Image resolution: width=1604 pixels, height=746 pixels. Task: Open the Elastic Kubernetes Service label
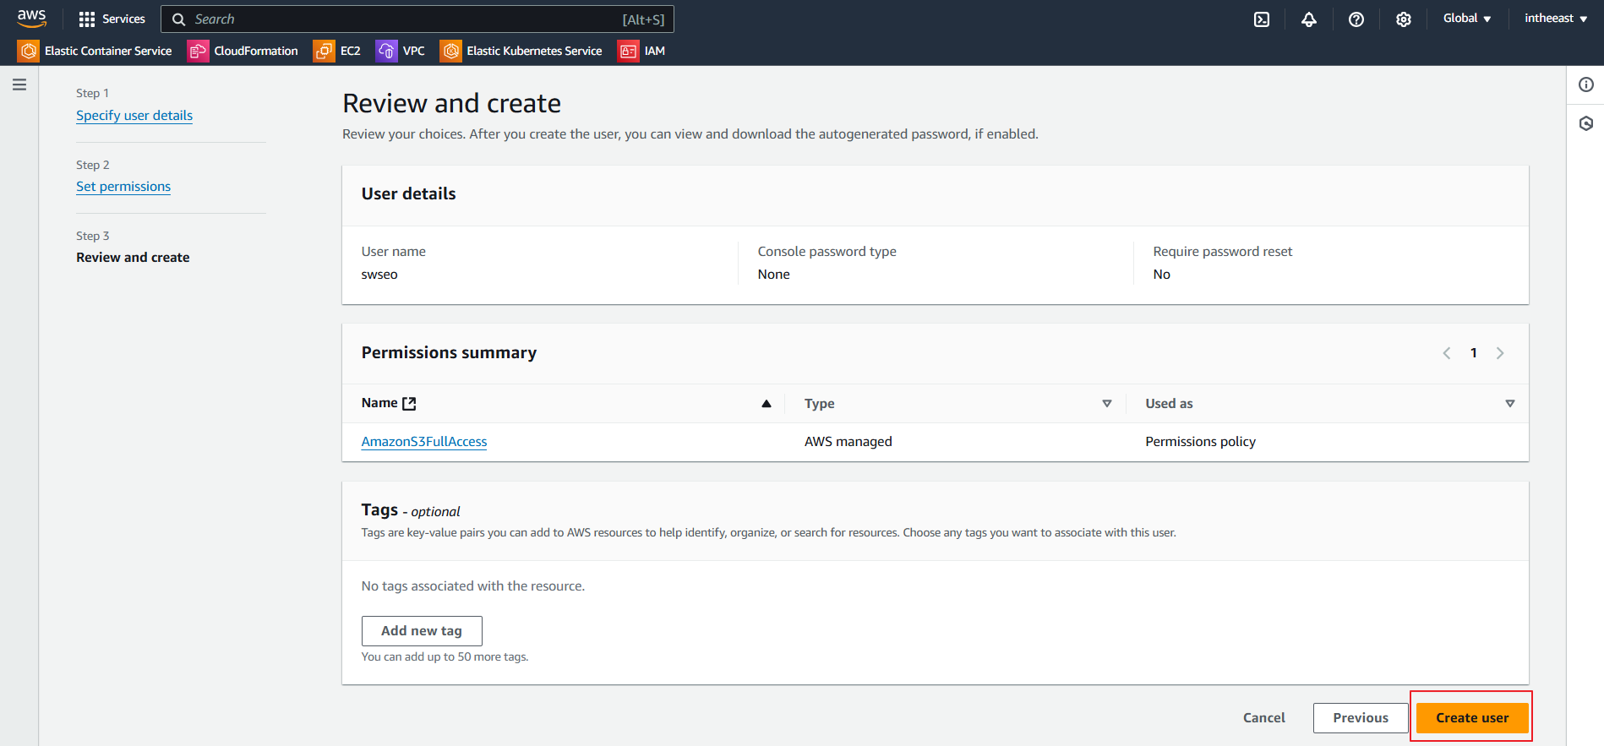tap(534, 51)
